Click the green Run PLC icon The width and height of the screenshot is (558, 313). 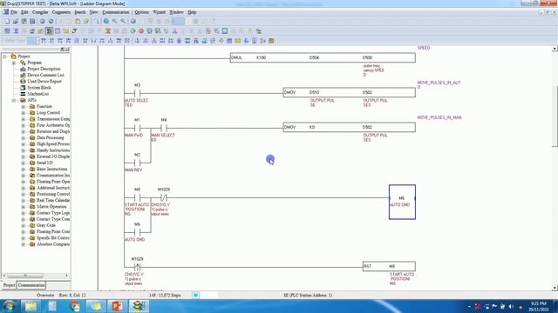click(x=133, y=31)
